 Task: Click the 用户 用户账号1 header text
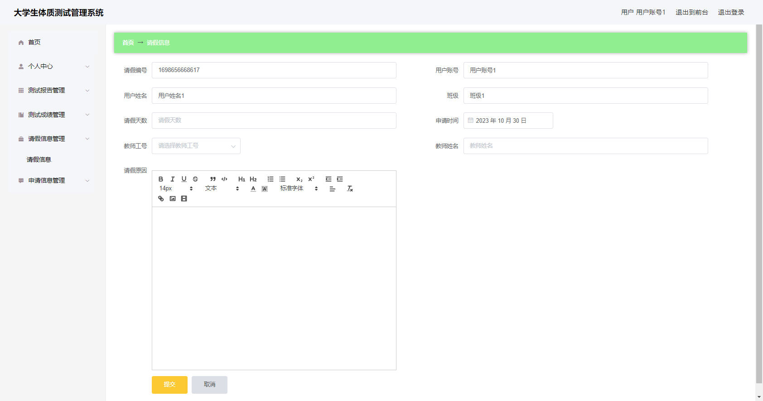tap(643, 12)
